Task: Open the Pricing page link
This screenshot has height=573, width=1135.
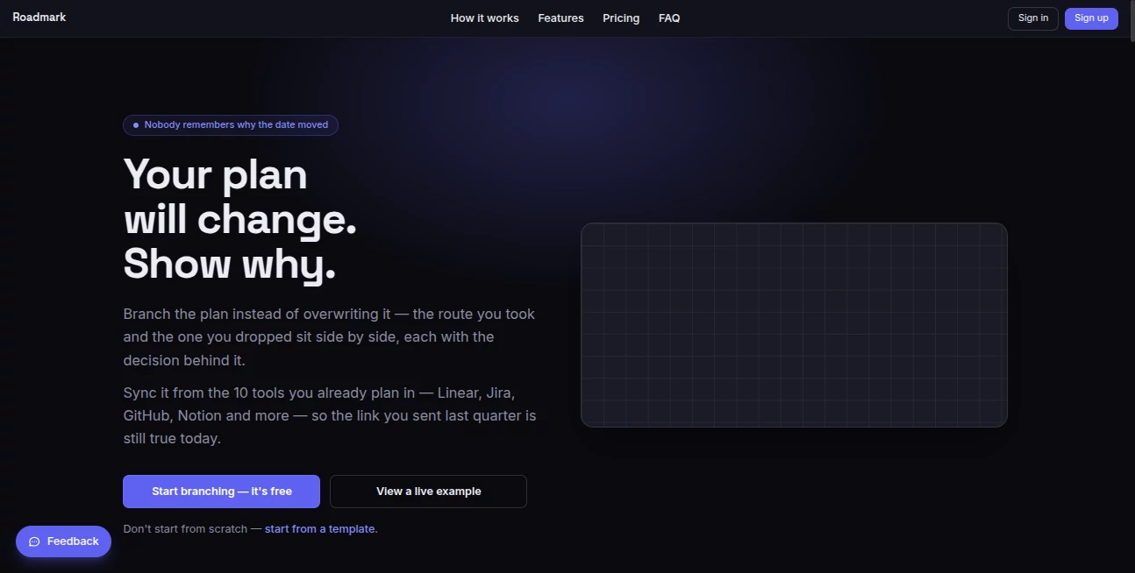Action: click(x=621, y=18)
